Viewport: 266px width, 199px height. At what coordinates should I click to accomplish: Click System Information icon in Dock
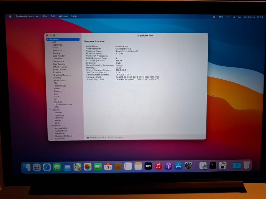point(222,165)
